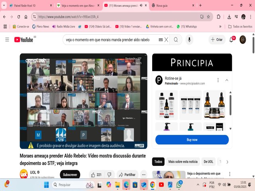This screenshot has width=255, height=191.
Task: Switch to Nova guia tab
Action: [173, 6]
